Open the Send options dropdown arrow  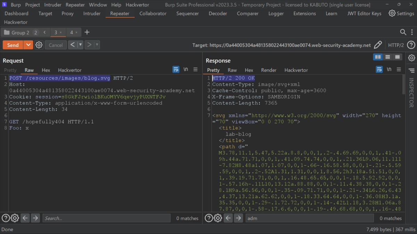[28, 45]
